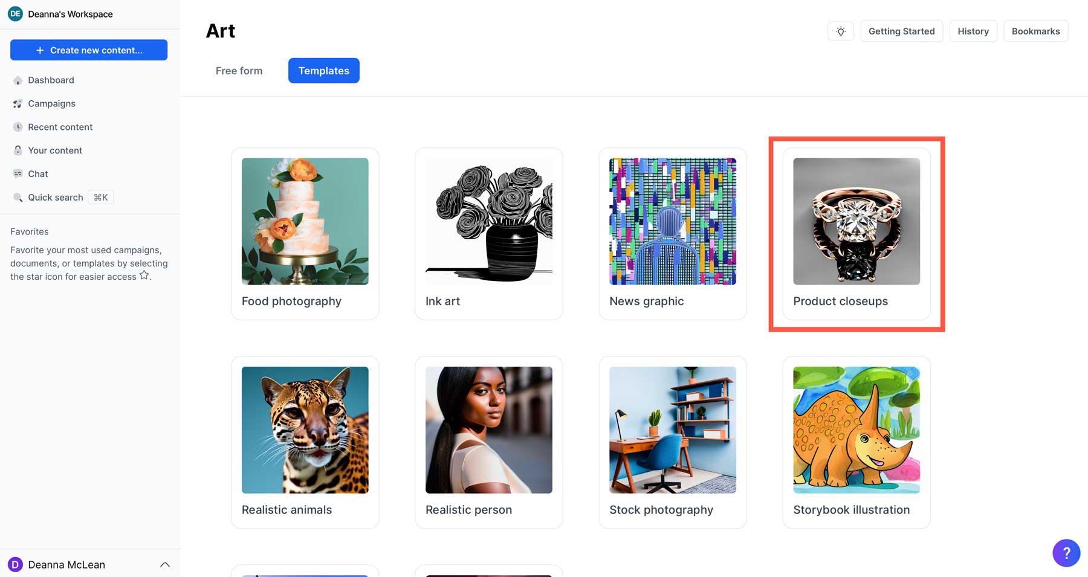Screen dimensions: 1088x577
Task: Select the Storybook illustration template
Action: tap(856, 442)
